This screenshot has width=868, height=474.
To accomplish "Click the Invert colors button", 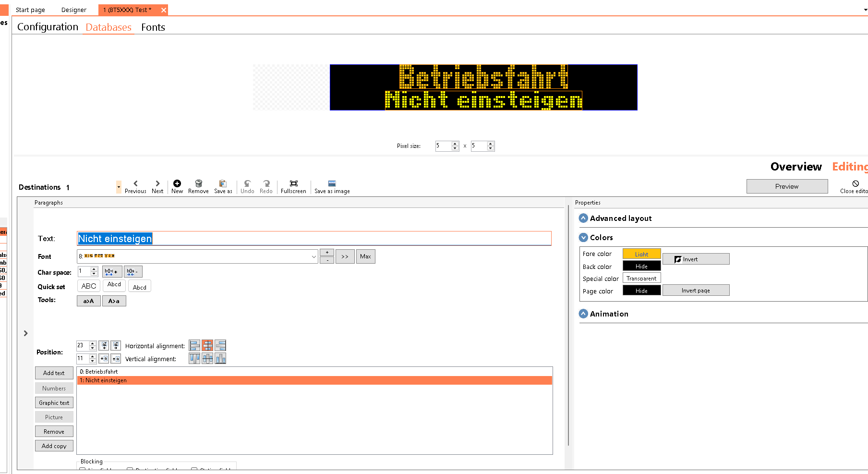I will tap(696, 259).
